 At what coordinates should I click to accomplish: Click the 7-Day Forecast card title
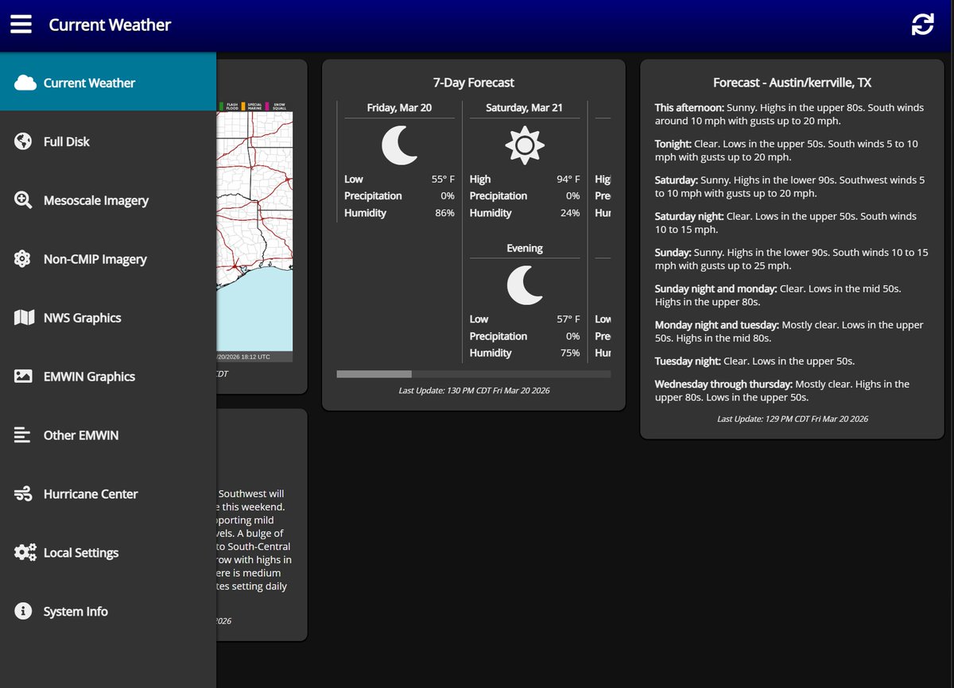coord(474,83)
